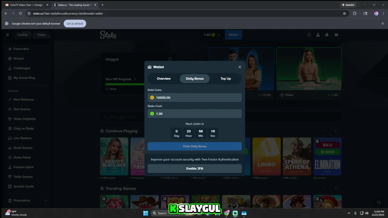Bookmark this page with star icon
Image resolution: width=388 pixels, height=218 pixels.
pyautogui.click(x=344, y=13)
